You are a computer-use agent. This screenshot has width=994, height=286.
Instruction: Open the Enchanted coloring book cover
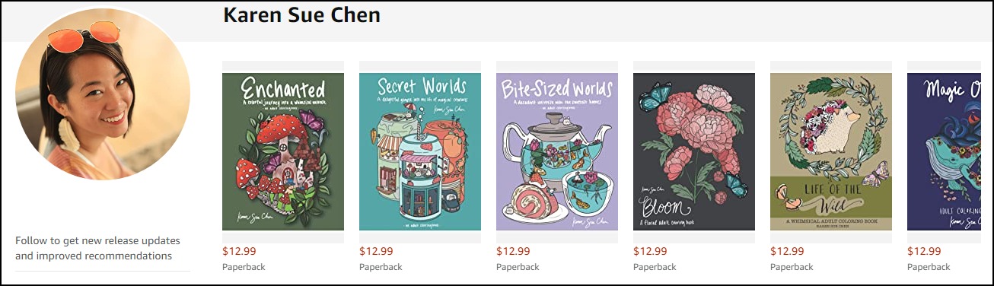(283, 151)
